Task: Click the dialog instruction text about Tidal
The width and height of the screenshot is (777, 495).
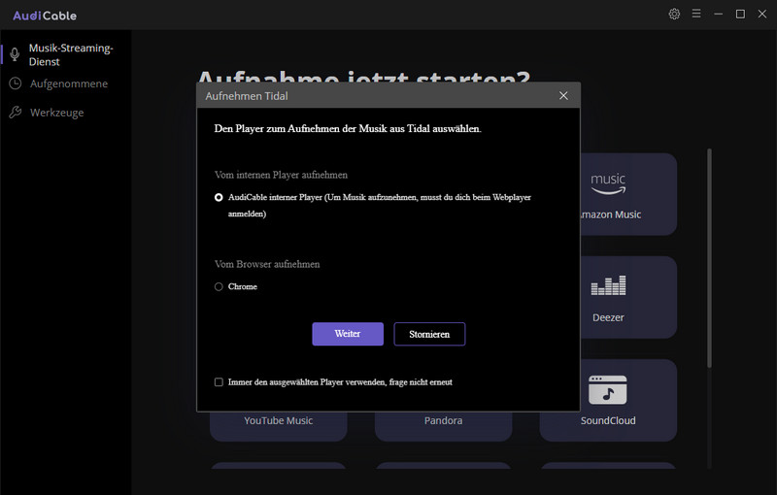Action: pos(348,129)
